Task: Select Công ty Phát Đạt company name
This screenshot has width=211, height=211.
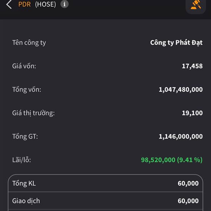Action: pyautogui.click(x=176, y=43)
